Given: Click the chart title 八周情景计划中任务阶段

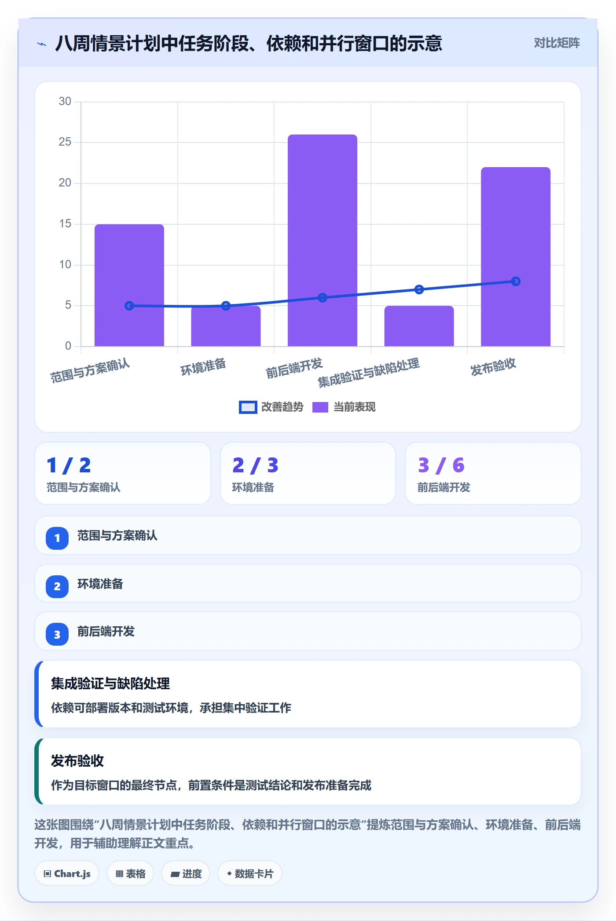Looking at the screenshot, I should click(x=249, y=44).
